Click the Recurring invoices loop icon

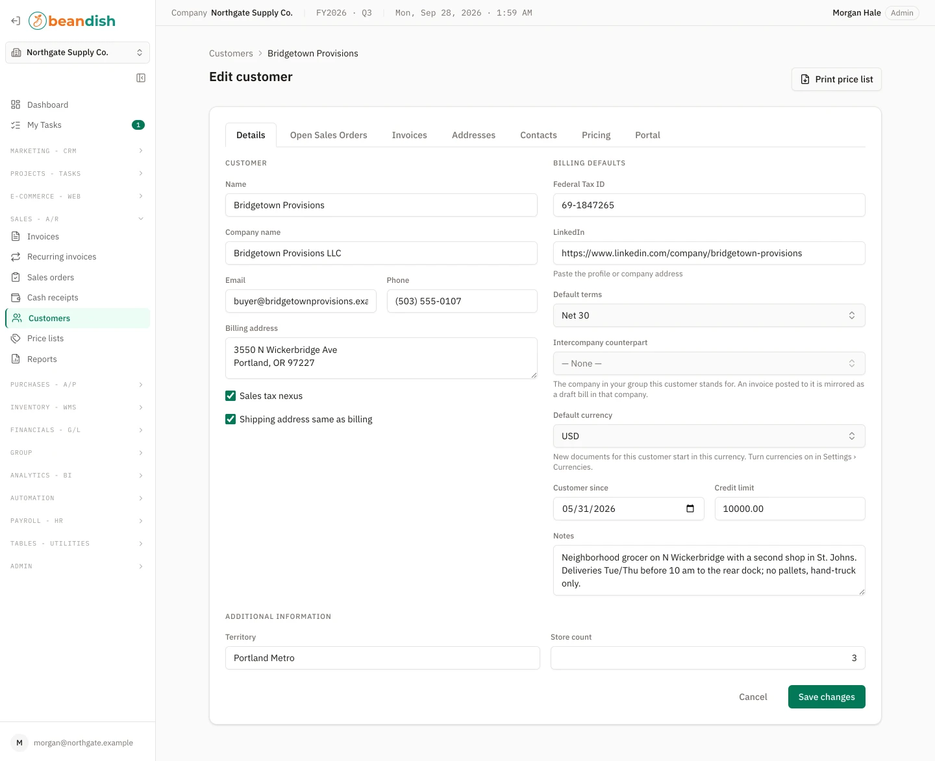point(16,257)
